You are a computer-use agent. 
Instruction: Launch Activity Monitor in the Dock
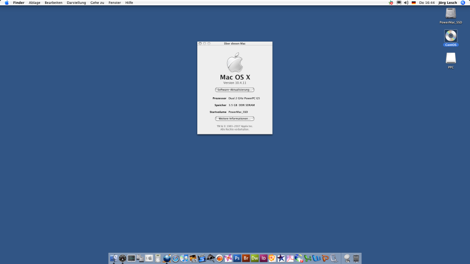tap(131, 258)
